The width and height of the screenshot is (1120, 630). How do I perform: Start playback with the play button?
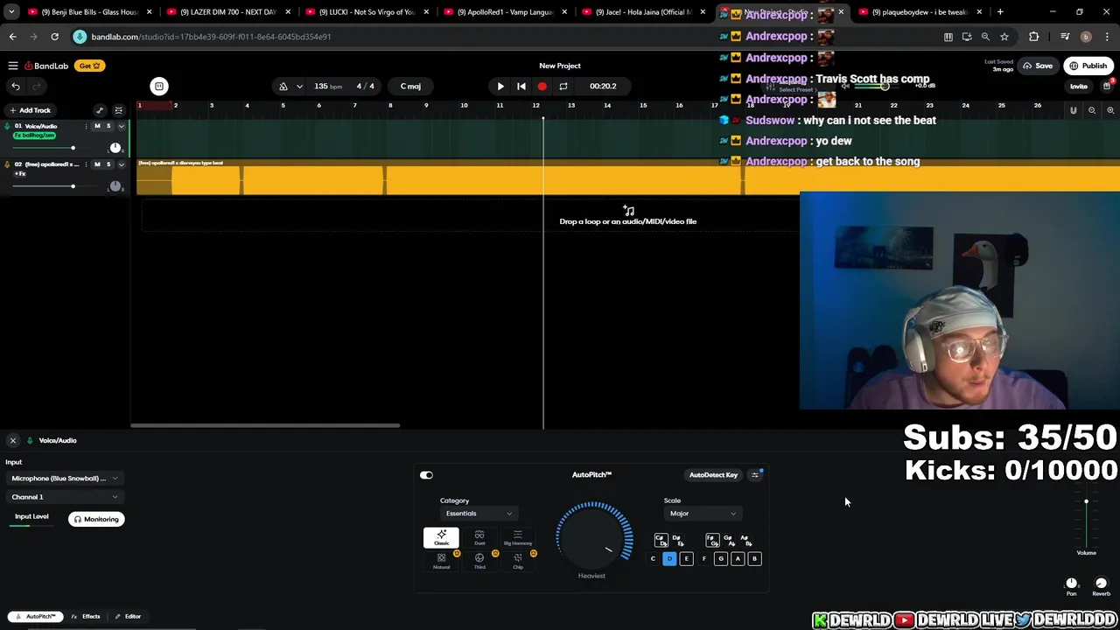click(x=500, y=86)
